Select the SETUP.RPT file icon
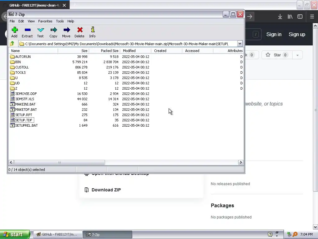 (x=12, y=115)
